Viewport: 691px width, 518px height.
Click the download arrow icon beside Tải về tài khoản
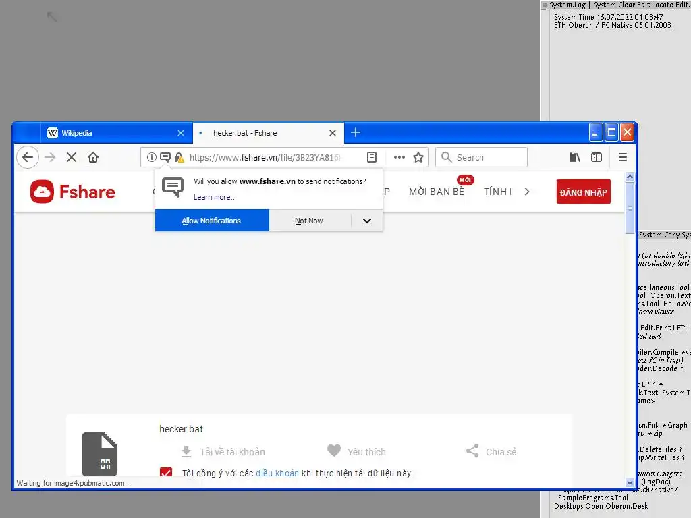click(186, 451)
